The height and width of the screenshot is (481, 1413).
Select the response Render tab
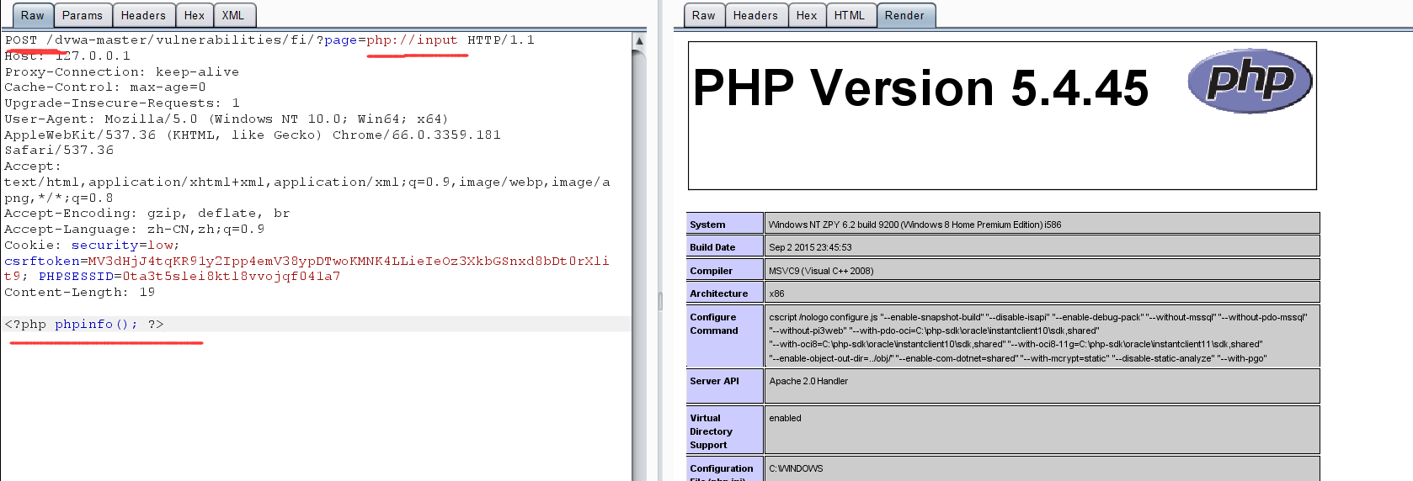click(905, 15)
